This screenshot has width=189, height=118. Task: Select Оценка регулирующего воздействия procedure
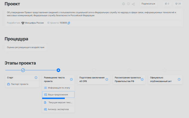click(26, 47)
